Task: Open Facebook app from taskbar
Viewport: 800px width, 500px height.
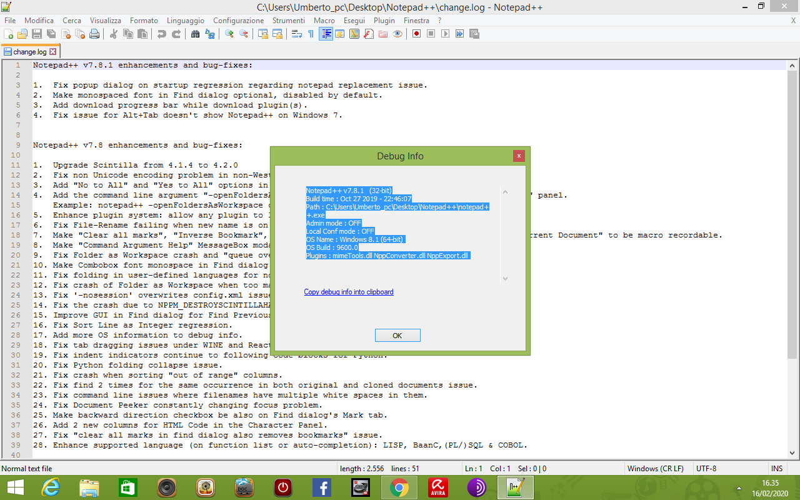Action: coord(322,487)
